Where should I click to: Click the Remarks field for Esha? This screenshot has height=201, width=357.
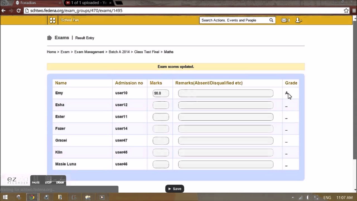(226, 105)
